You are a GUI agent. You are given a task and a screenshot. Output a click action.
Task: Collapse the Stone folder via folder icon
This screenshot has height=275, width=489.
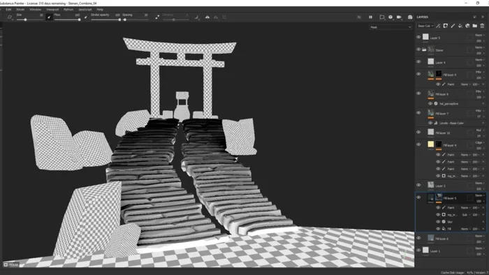point(424,50)
